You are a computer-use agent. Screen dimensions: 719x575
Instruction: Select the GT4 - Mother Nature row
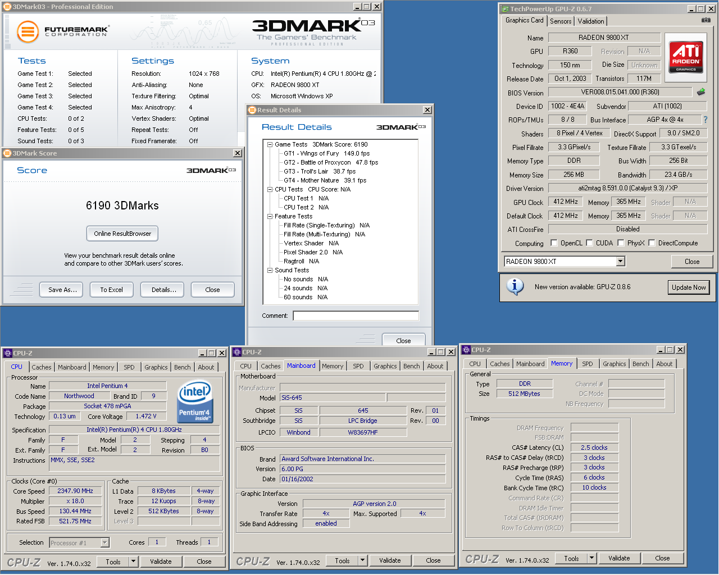click(325, 180)
